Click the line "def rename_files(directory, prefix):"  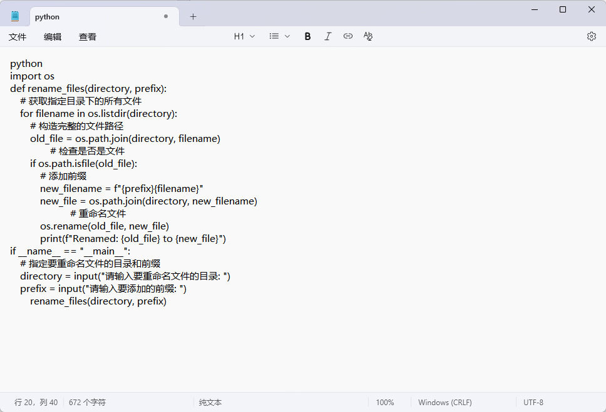point(88,88)
